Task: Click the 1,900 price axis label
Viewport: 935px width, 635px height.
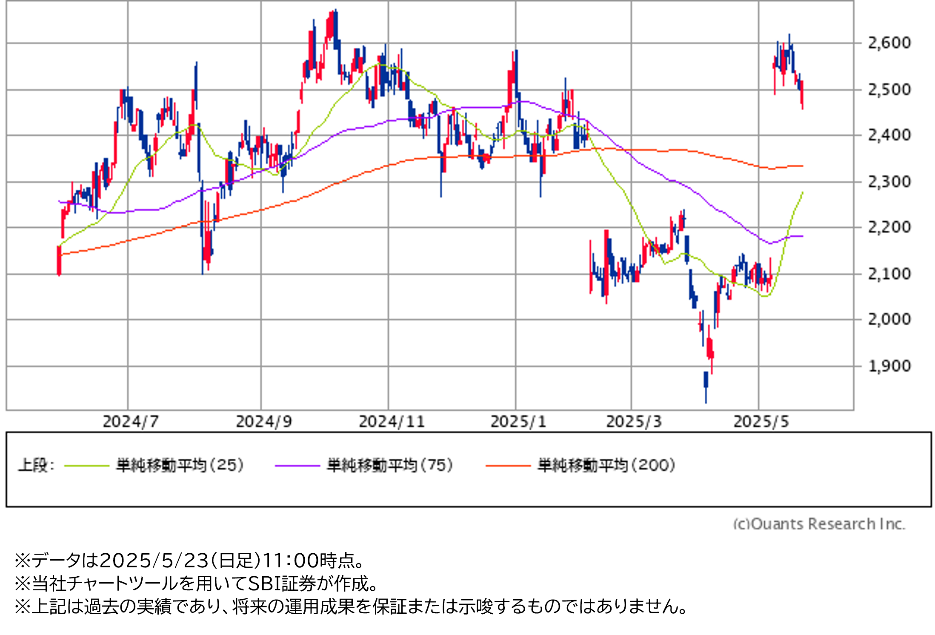Action: [889, 366]
